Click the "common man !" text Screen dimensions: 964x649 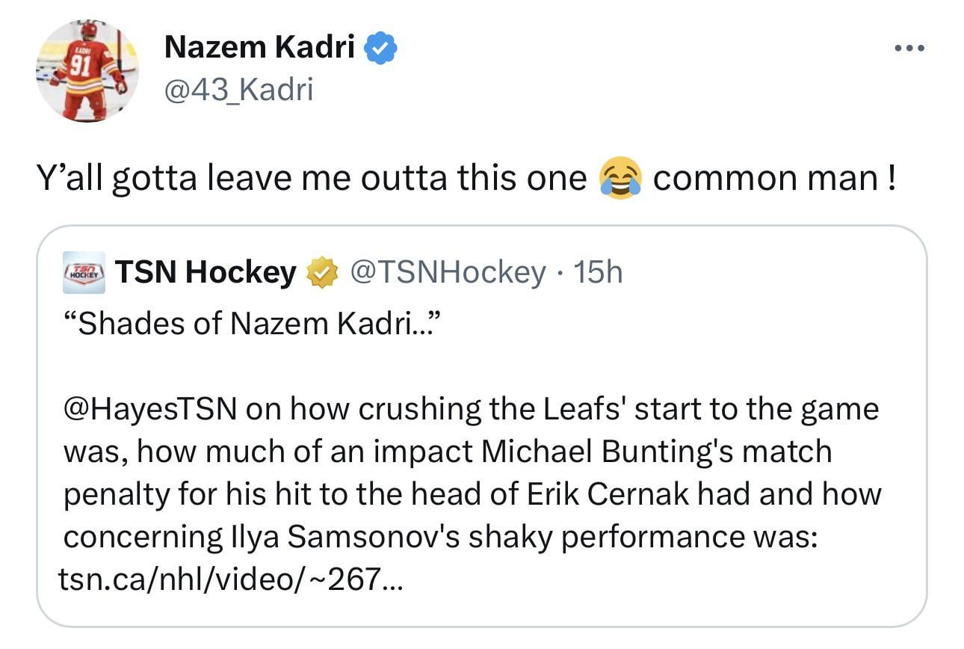pos(774,179)
